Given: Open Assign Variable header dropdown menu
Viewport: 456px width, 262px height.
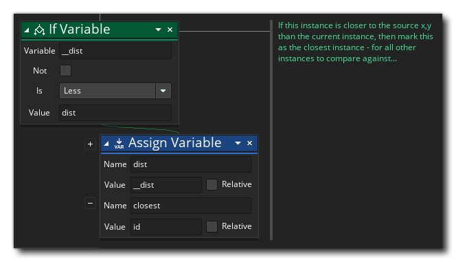Looking at the screenshot, I should (238, 143).
